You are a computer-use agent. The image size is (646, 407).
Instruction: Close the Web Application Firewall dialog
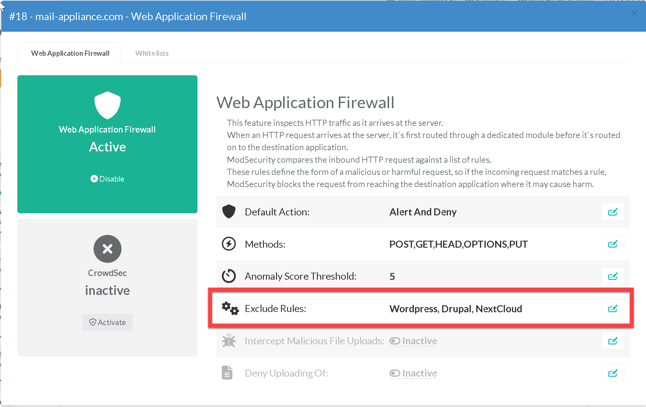[x=634, y=14]
